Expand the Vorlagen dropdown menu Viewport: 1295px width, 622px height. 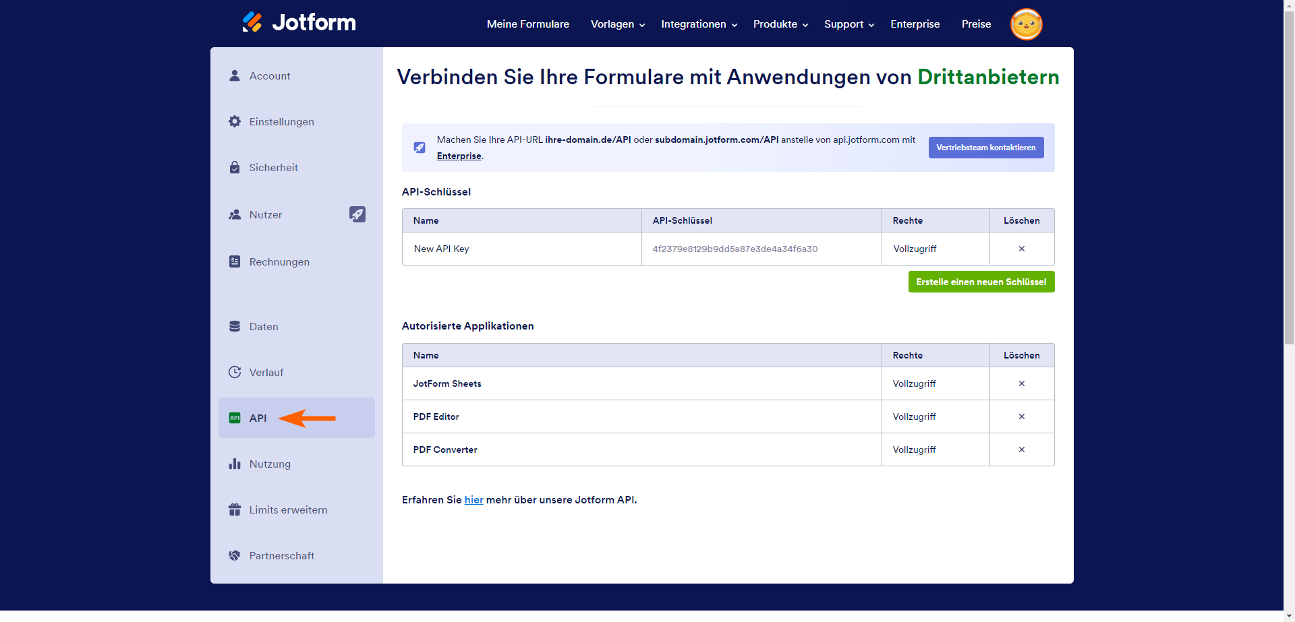click(618, 24)
